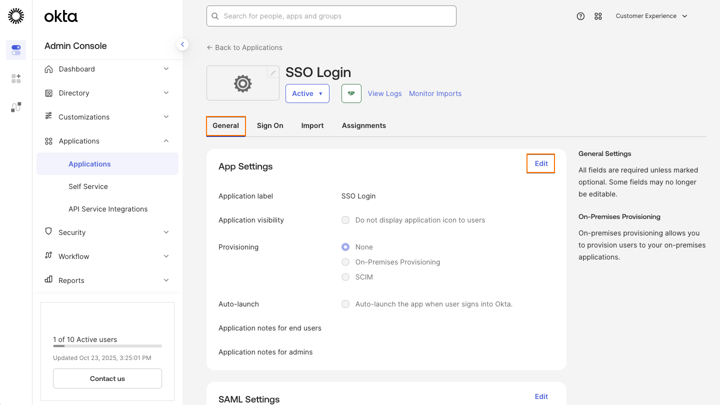Image resolution: width=720 pixels, height=405 pixels.
Task: Collapse the Applications section in the sidebar
Action: (166, 140)
